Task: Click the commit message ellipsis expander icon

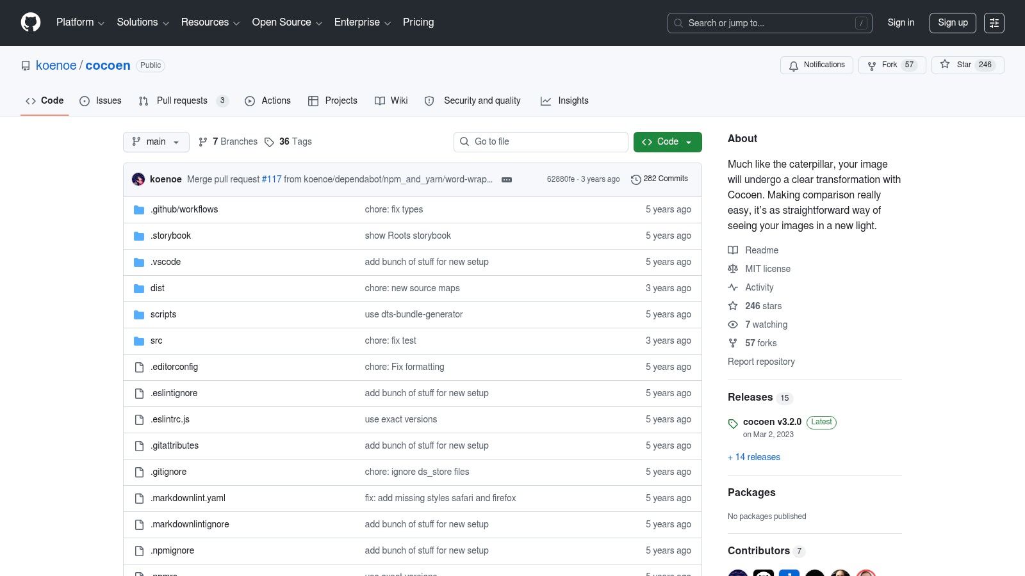Action: [x=507, y=180]
